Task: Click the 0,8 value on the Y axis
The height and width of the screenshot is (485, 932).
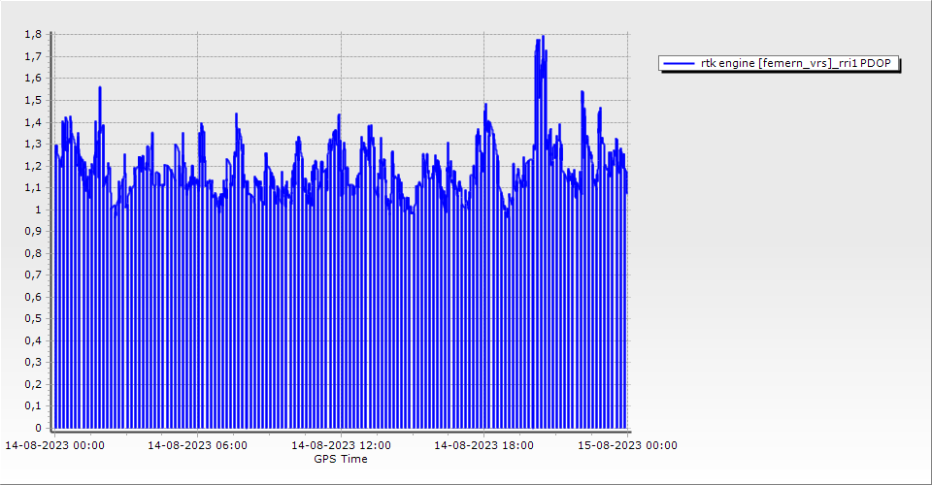Action: click(x=33, y=253)
